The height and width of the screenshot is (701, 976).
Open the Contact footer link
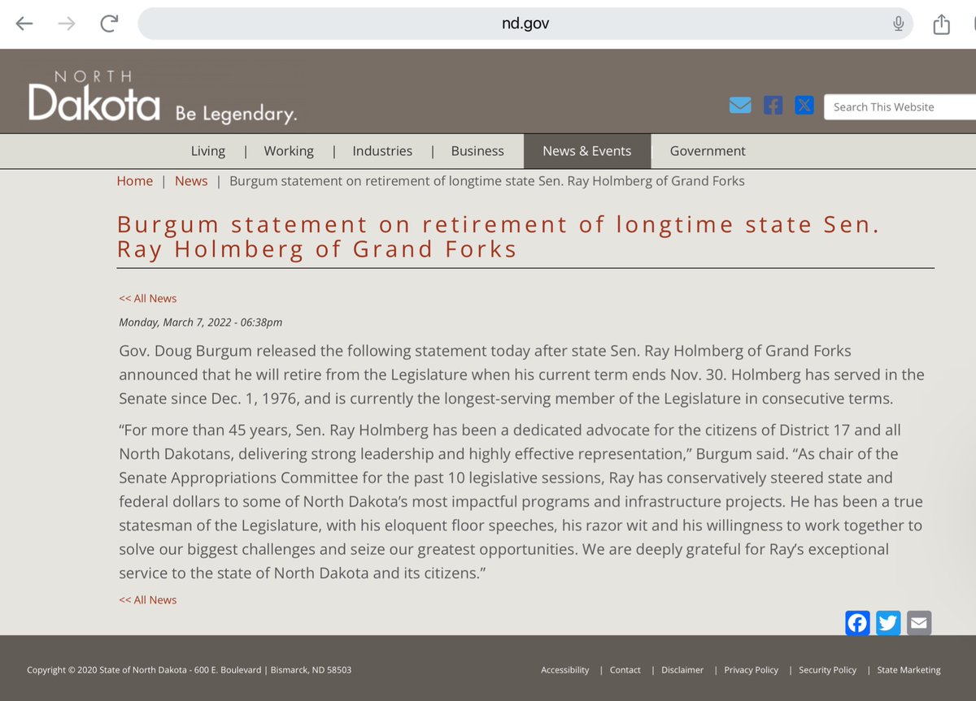(x=625, y=670)
